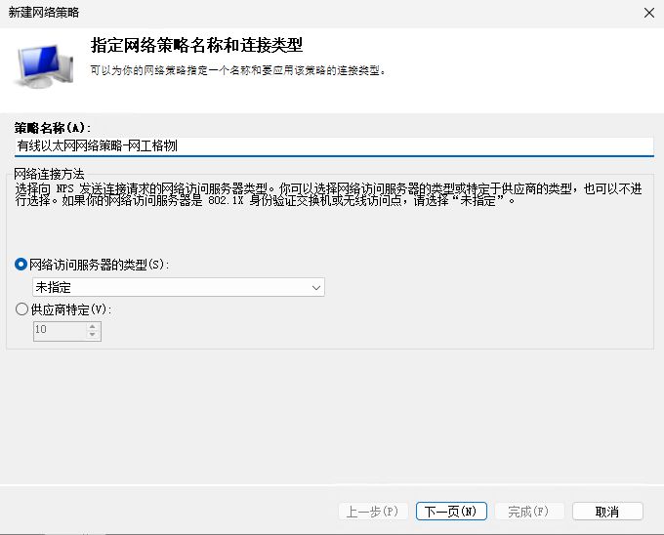Click the vendor-specific value field showing 10
This screenshot has width=664, height=535.
click(x=59, y=331)
